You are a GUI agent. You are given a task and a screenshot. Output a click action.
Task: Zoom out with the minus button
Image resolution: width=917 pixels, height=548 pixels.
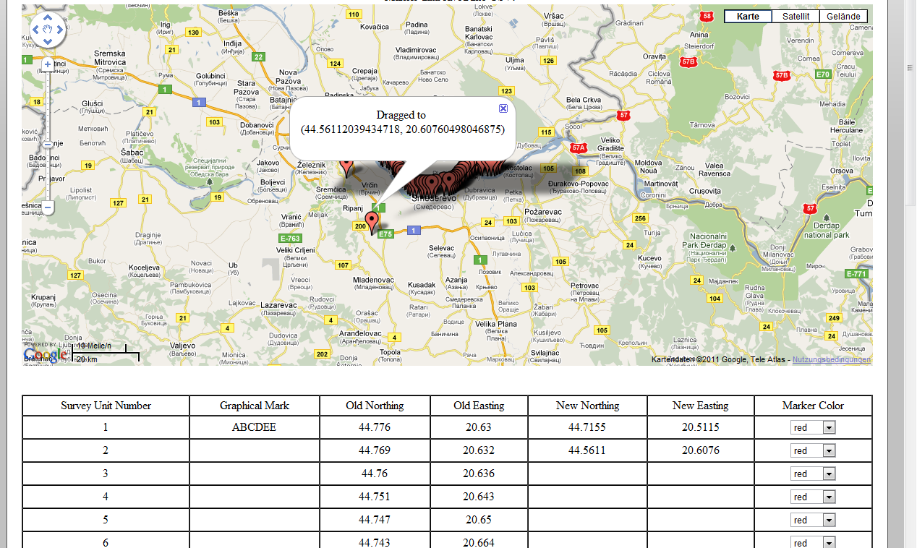click(x=48, y=207)
